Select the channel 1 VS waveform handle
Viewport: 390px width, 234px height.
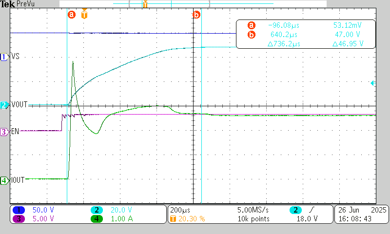(x=4, y=57)
